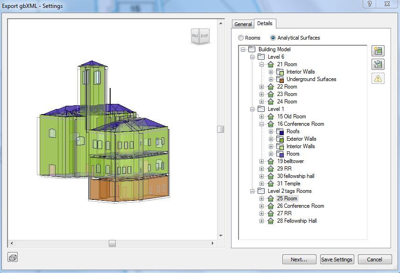The height and width of the screenshot is (273, 400).
Task: Click the Interior Walls icon under 16 Conference Room
Action: pos(280,146)
